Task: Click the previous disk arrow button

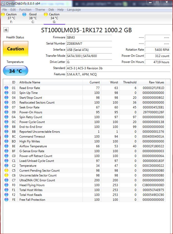Action: coord(6,30)
